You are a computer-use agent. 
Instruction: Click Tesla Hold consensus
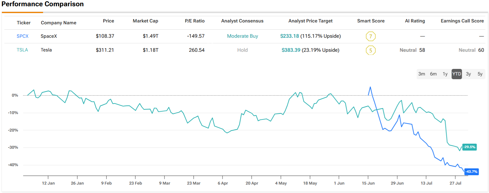click(242, 50)
